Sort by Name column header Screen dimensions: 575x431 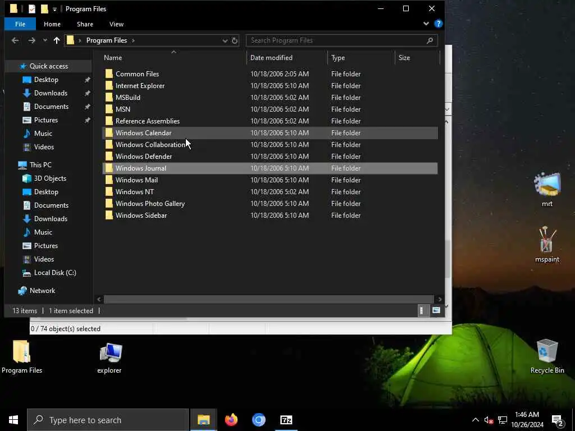173,58
